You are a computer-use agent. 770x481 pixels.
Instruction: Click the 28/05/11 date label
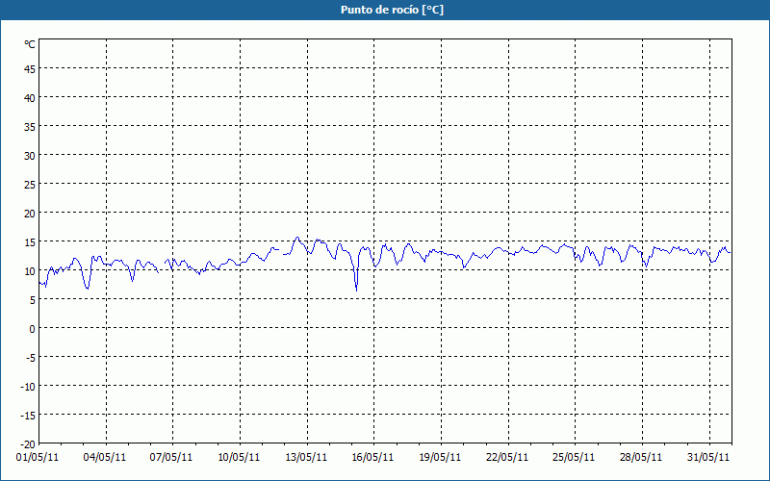641,458
